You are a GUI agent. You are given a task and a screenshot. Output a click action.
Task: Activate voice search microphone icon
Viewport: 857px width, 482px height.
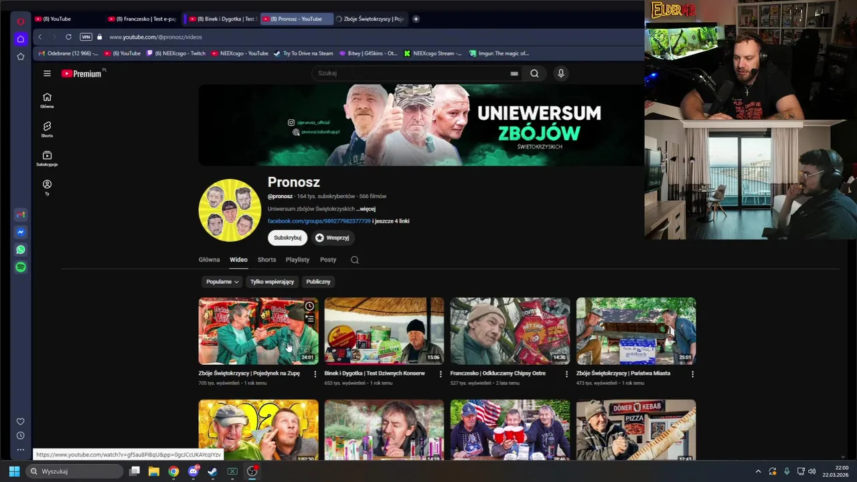point(561,74)
